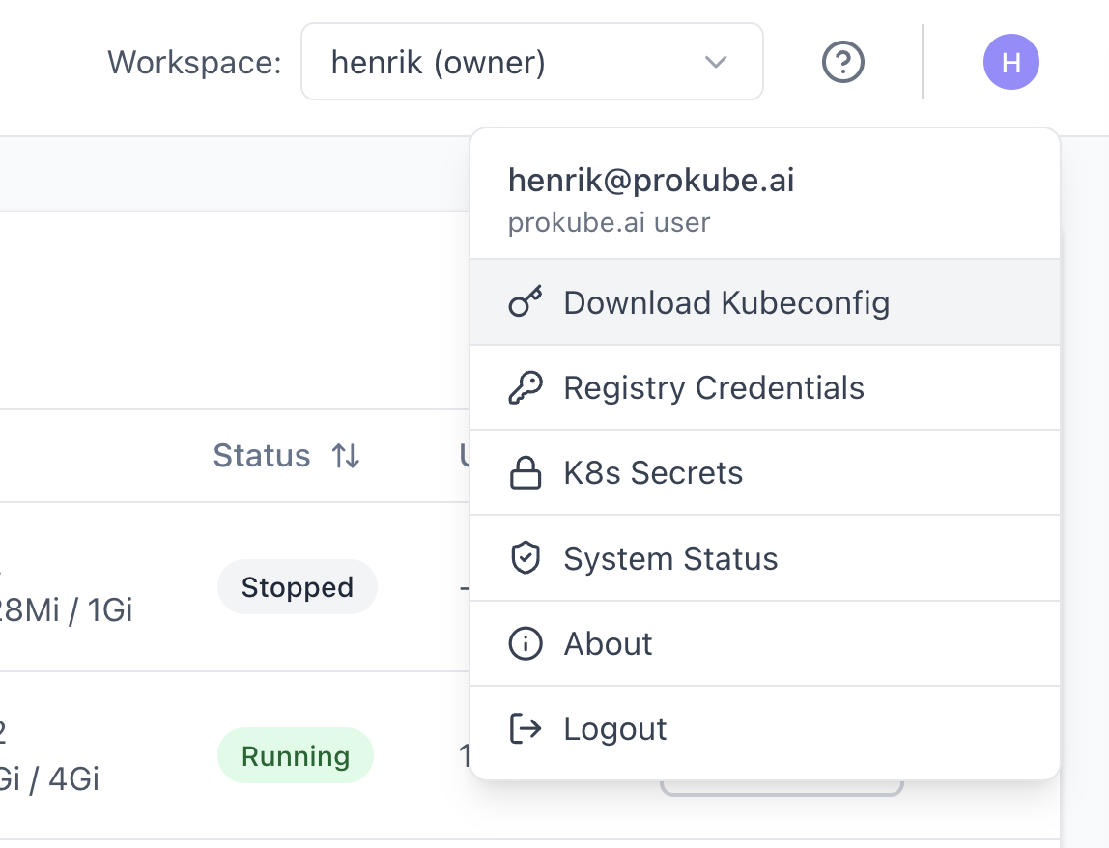Image resolution: width=1109 pixels, height=848 pixels.
Task: Click the lock icon beside K8s Secrets
Action: 526,472
